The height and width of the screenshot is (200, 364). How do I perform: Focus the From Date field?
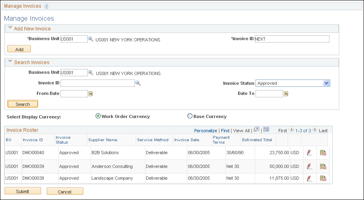coord(74,94)
